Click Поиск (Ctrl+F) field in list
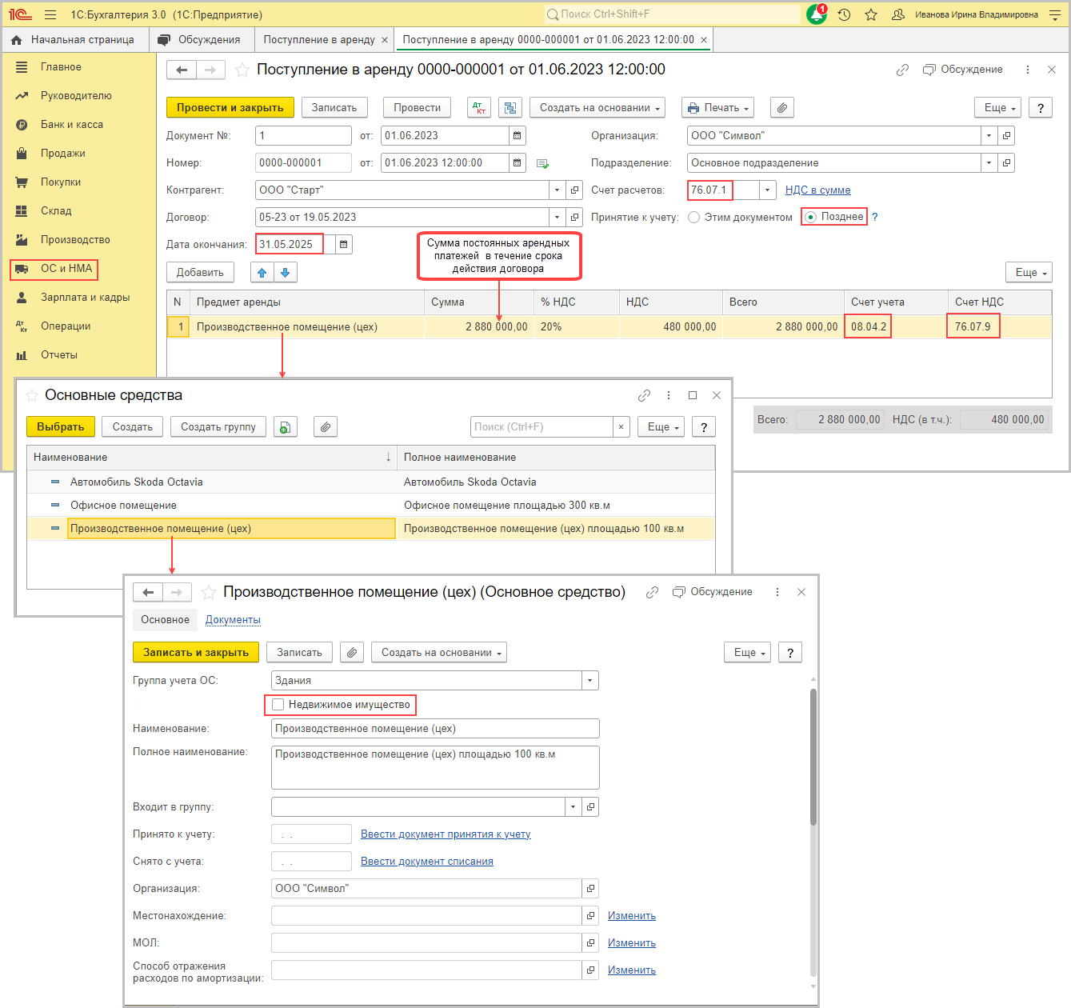The width and height of the screenshot is (1071, 1008). 541,427
